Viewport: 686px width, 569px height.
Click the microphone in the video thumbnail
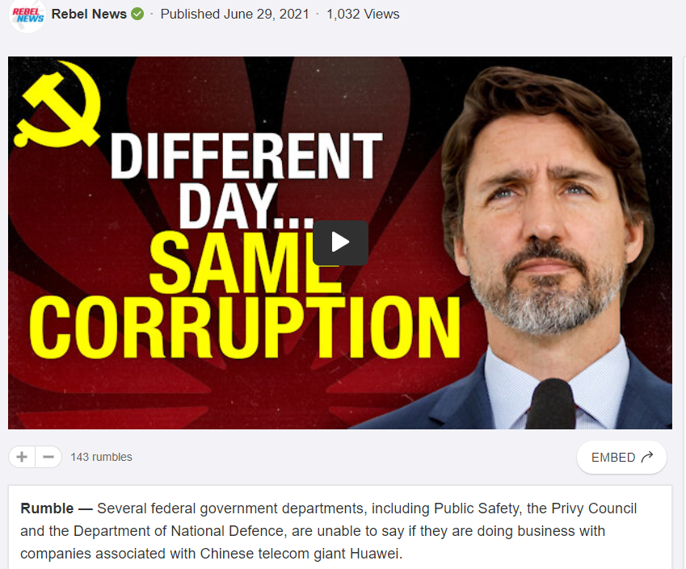pos(552,404)
